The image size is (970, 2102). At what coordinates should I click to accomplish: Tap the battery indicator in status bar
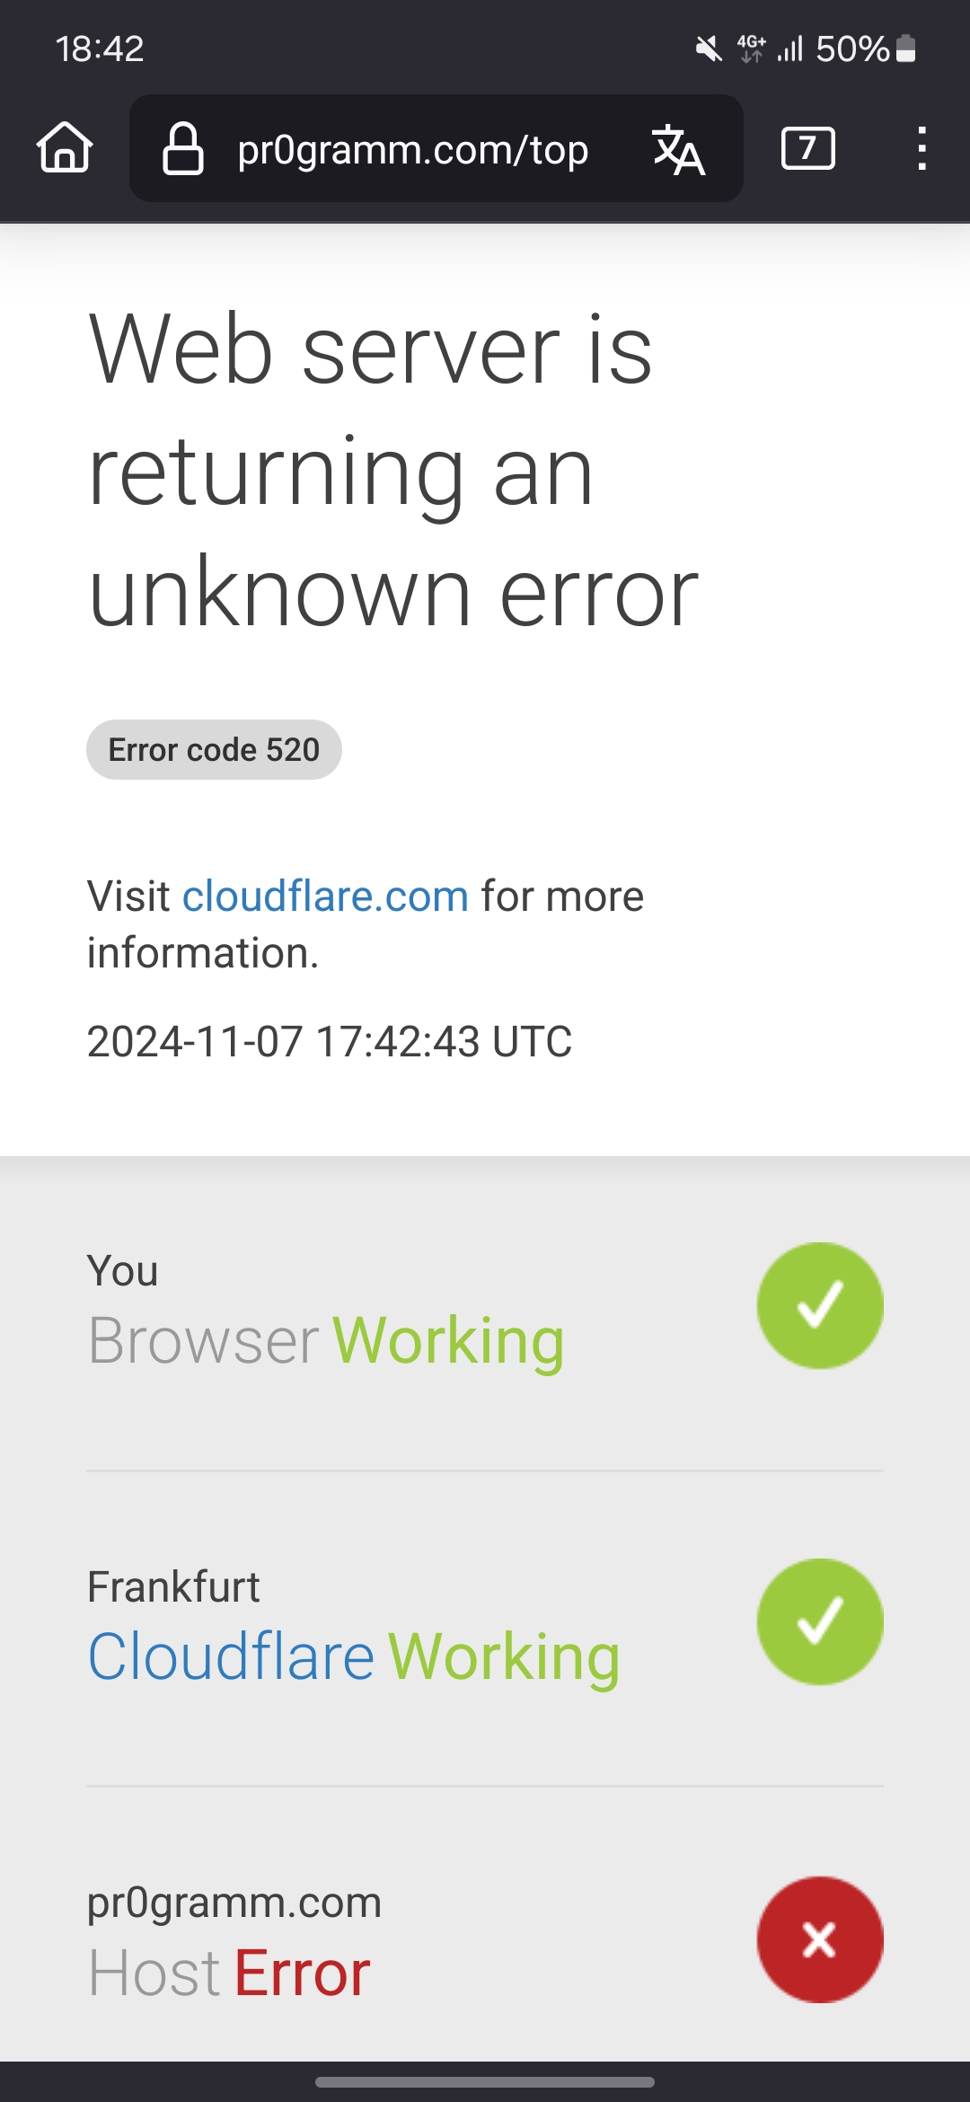coord(906,49)
